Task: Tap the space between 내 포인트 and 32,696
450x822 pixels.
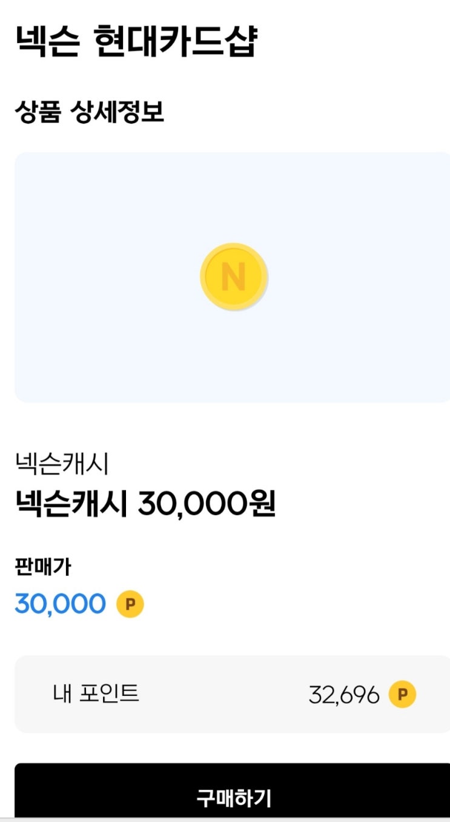Action: pos(224,694)
